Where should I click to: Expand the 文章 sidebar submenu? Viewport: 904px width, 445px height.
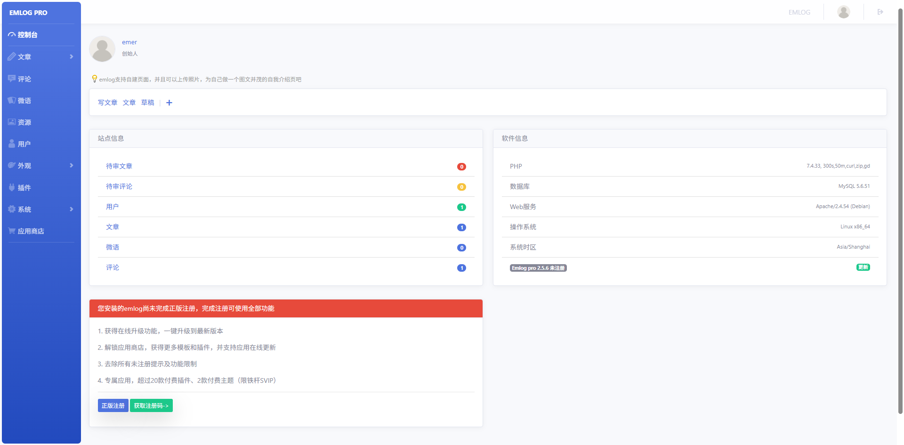click(x=41, y=57)
